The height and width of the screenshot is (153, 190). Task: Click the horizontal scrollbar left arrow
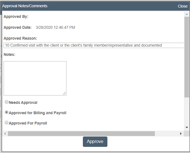tap(5, 134)
